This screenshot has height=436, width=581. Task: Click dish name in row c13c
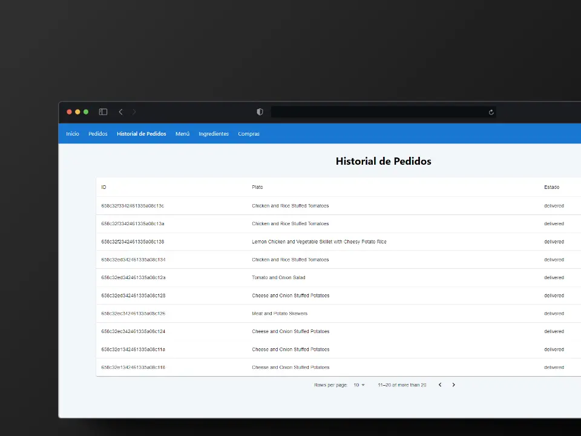[x=290, y=206]
